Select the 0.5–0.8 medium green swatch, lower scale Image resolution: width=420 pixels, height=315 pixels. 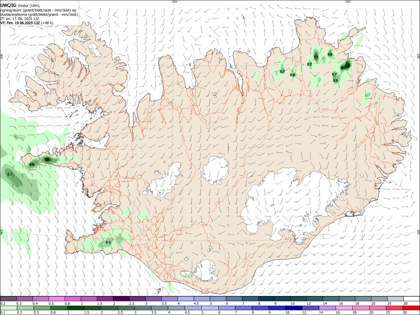(x=42, y=308)
